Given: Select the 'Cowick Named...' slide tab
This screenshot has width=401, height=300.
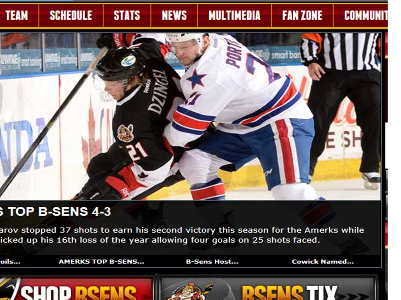Looking at the screenshot, I should click(x=323, y=262).
